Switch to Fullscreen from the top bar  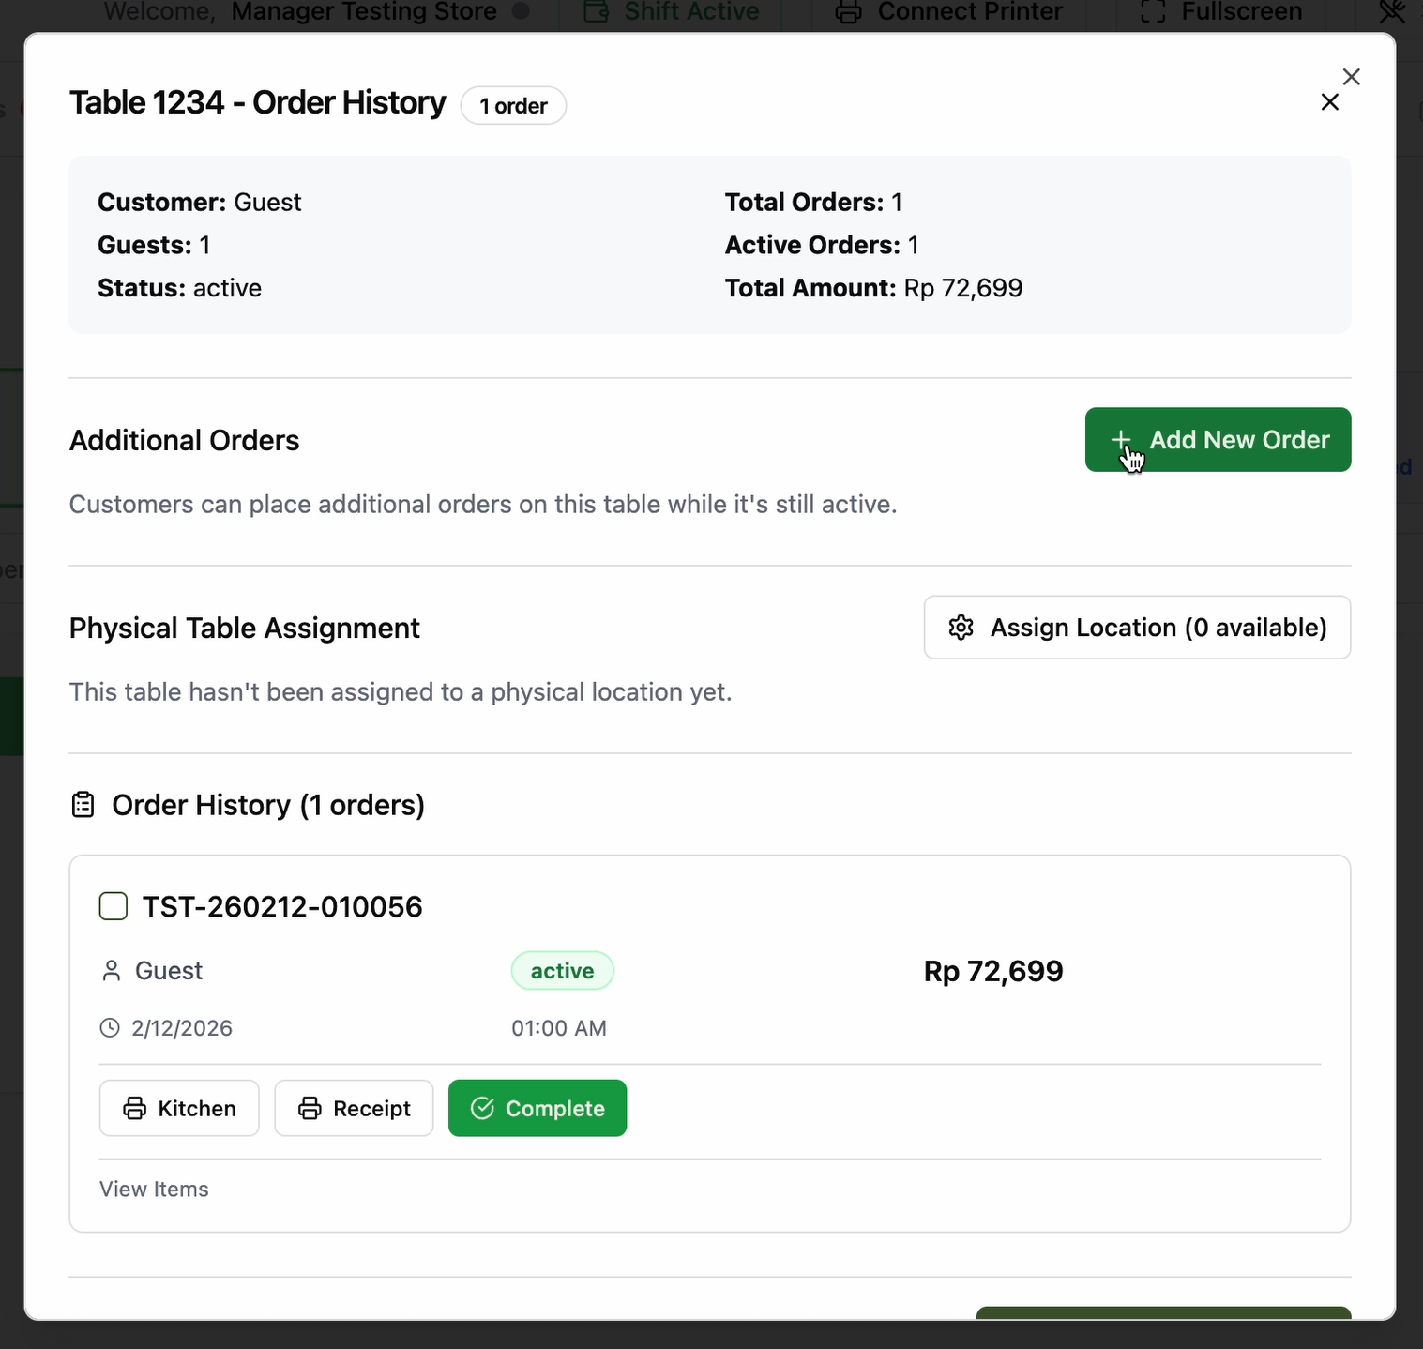point(1220,12)
